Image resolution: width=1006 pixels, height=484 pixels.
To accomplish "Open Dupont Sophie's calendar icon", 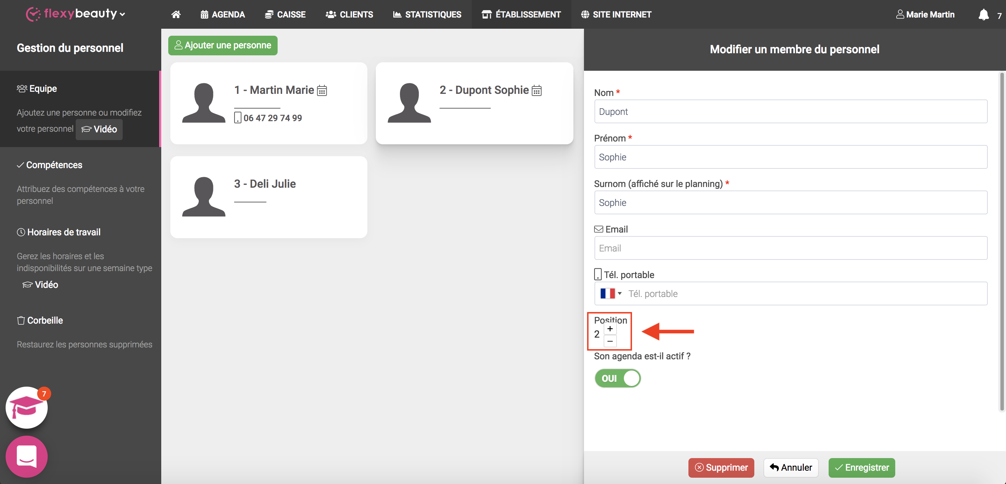I will tap(537, 91).
